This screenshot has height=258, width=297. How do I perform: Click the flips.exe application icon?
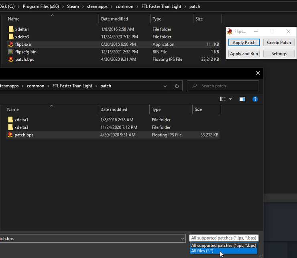coord(11,44)
